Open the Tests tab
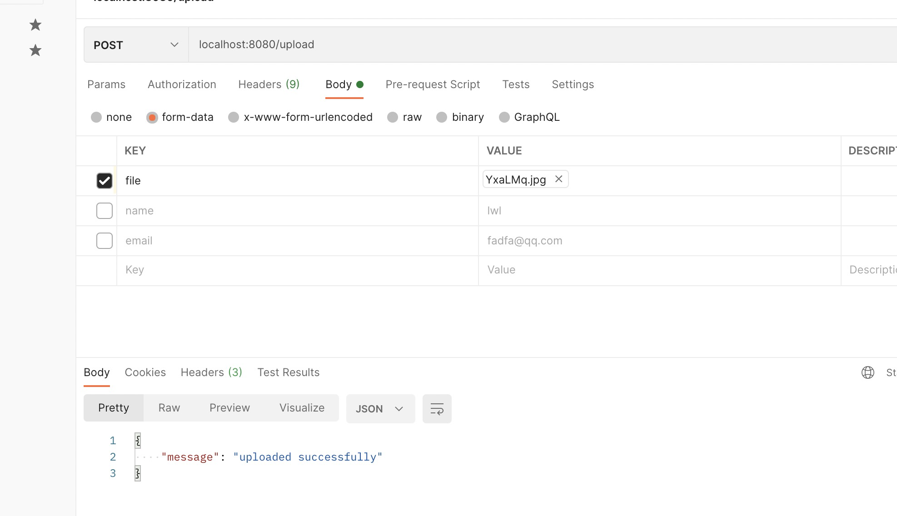Image resolution: width=897 pixels, height=516 pixels. pos(516,84)
